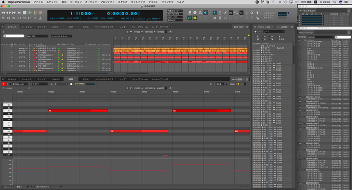Viewport: 352px width, 190px height.
Task: Open the 内部クロック clock source dropdown
Action: click(x=175, y=11)
